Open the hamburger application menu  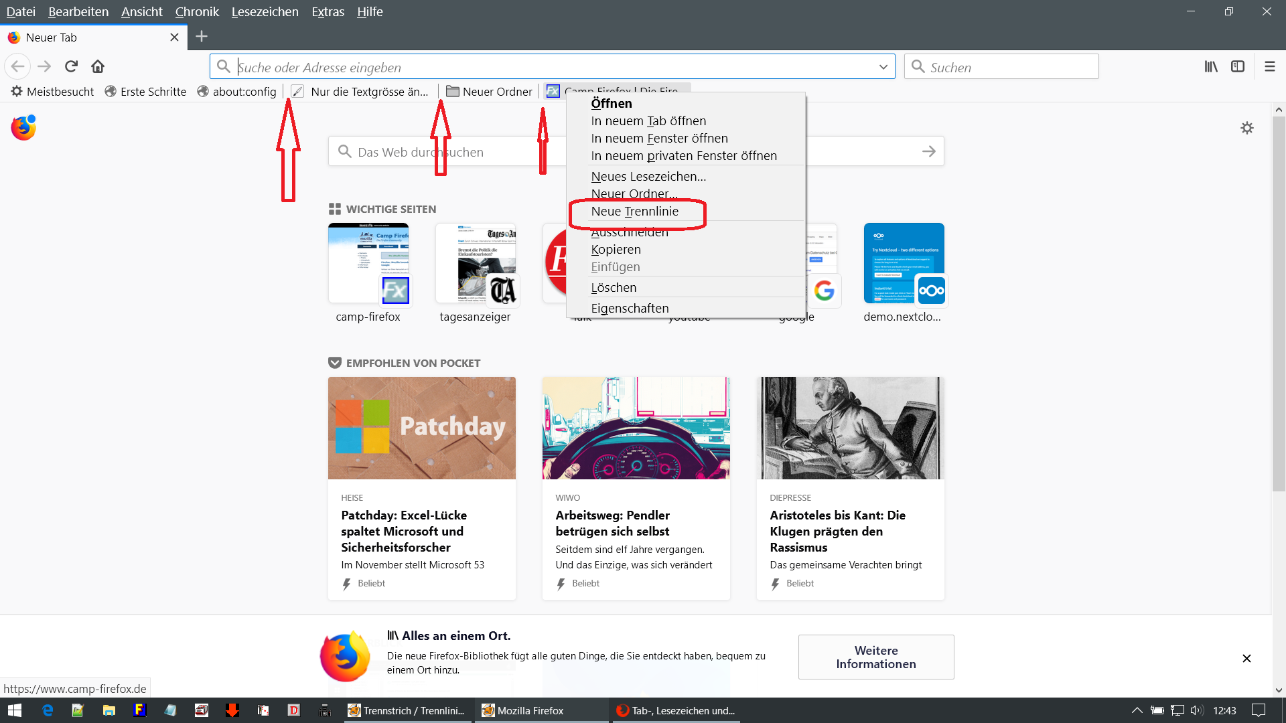click(1269, 66)
